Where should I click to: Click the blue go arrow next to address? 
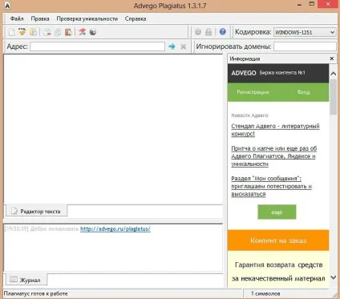(x=172, y=46)
